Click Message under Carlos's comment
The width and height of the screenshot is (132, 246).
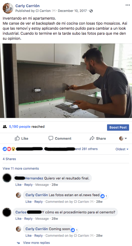[x=42, y=218]
